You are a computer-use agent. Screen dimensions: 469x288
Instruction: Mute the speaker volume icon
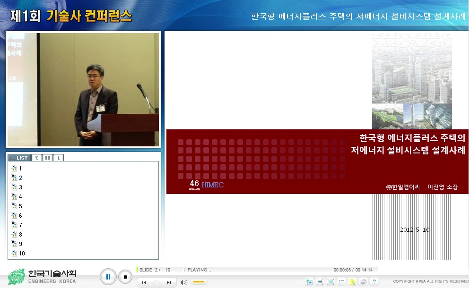184,282
